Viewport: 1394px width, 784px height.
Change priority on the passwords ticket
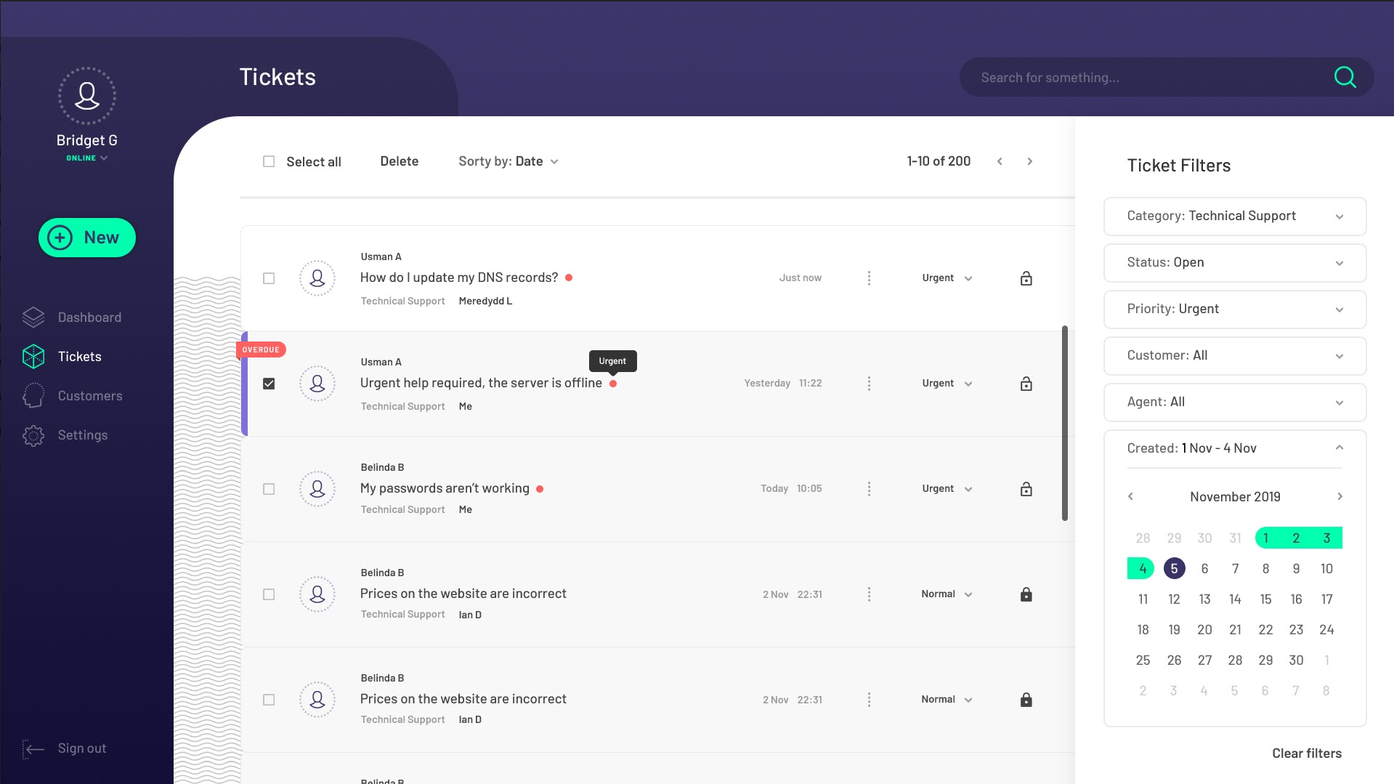point(947,488)
